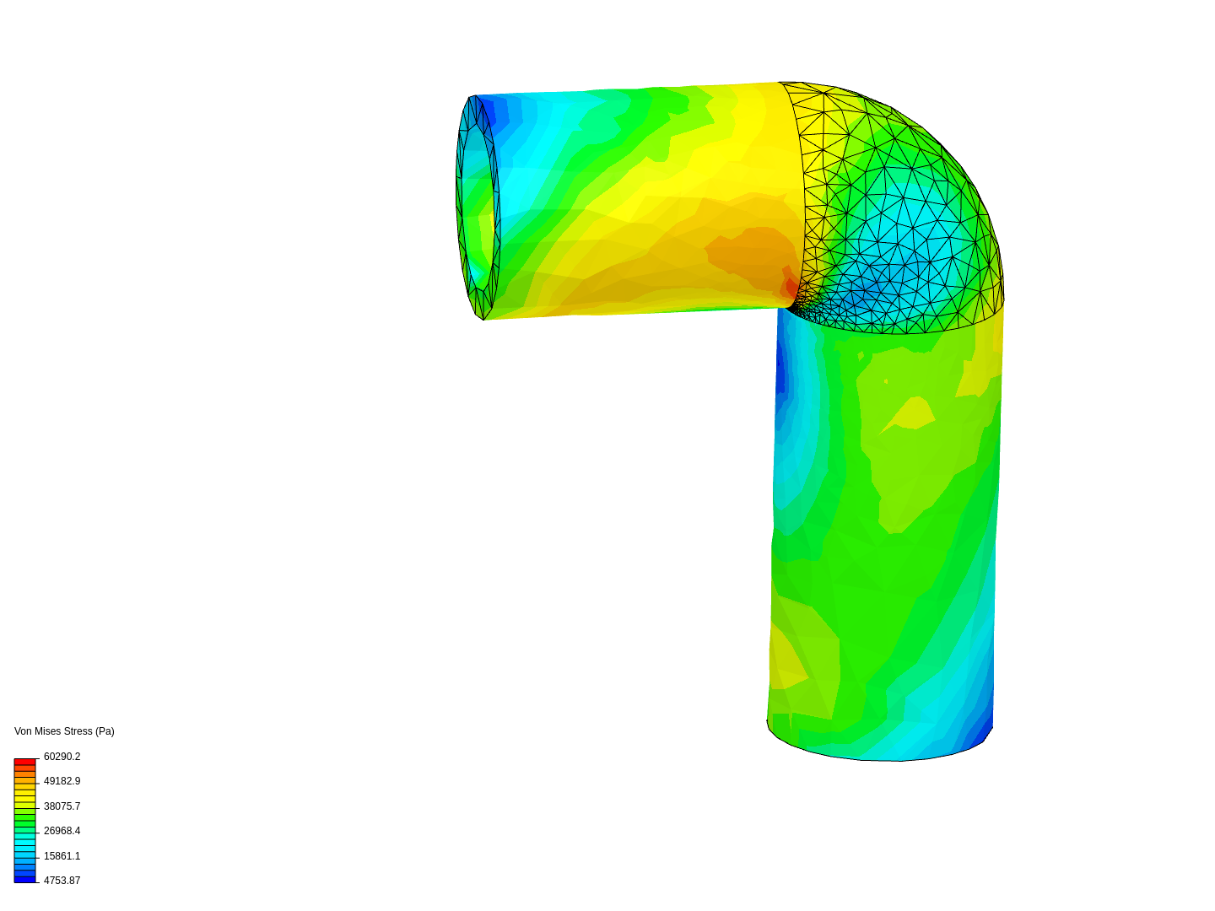Click the dark blue band at the legend bottom

(x=24, y=879)
